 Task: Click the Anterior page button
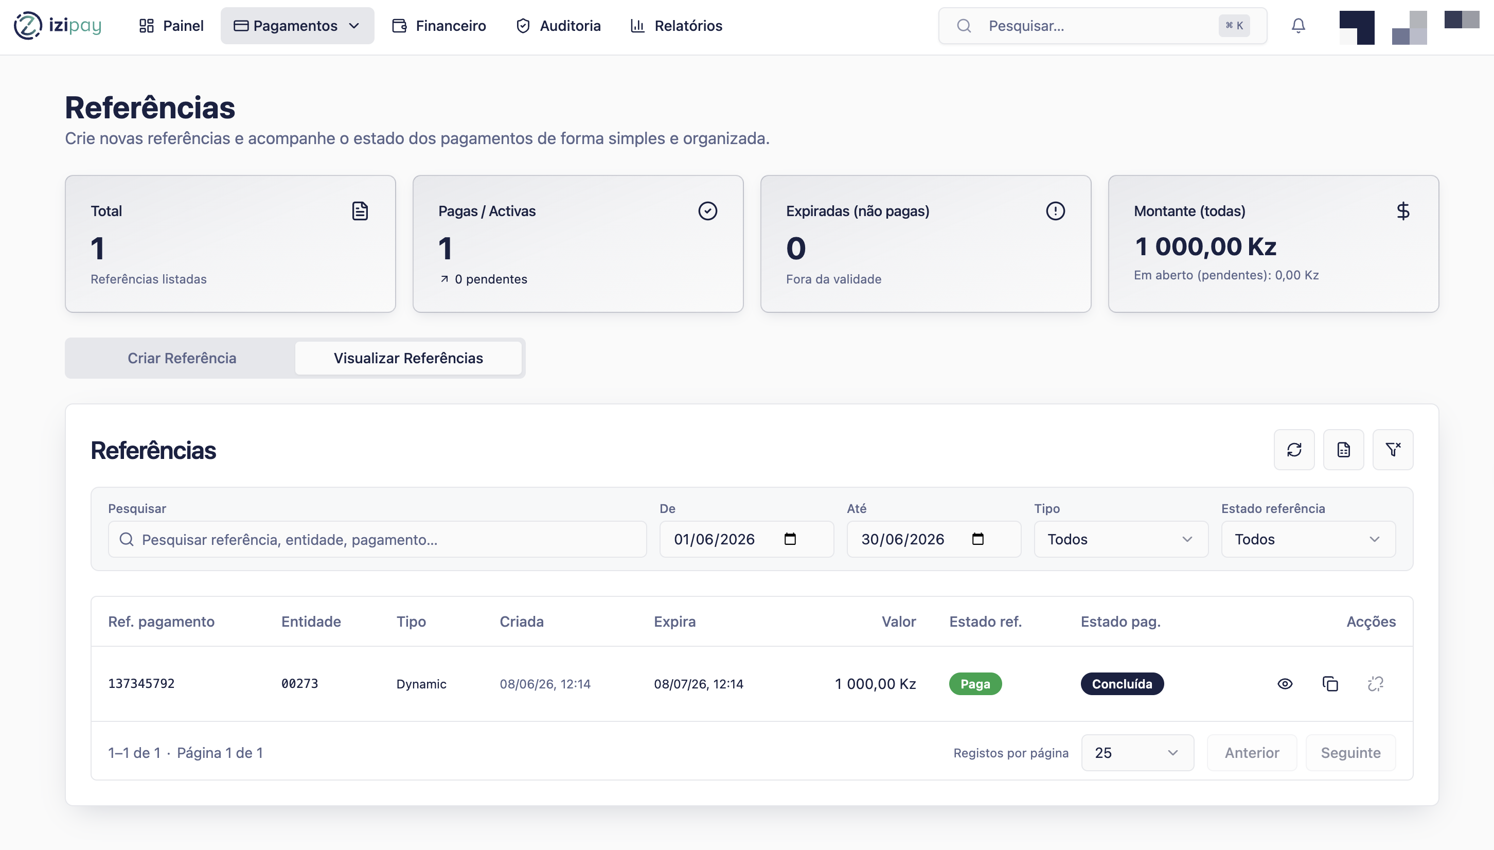point(1252,753)
